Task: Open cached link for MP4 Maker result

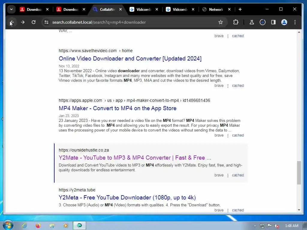Action: point(238,135)
